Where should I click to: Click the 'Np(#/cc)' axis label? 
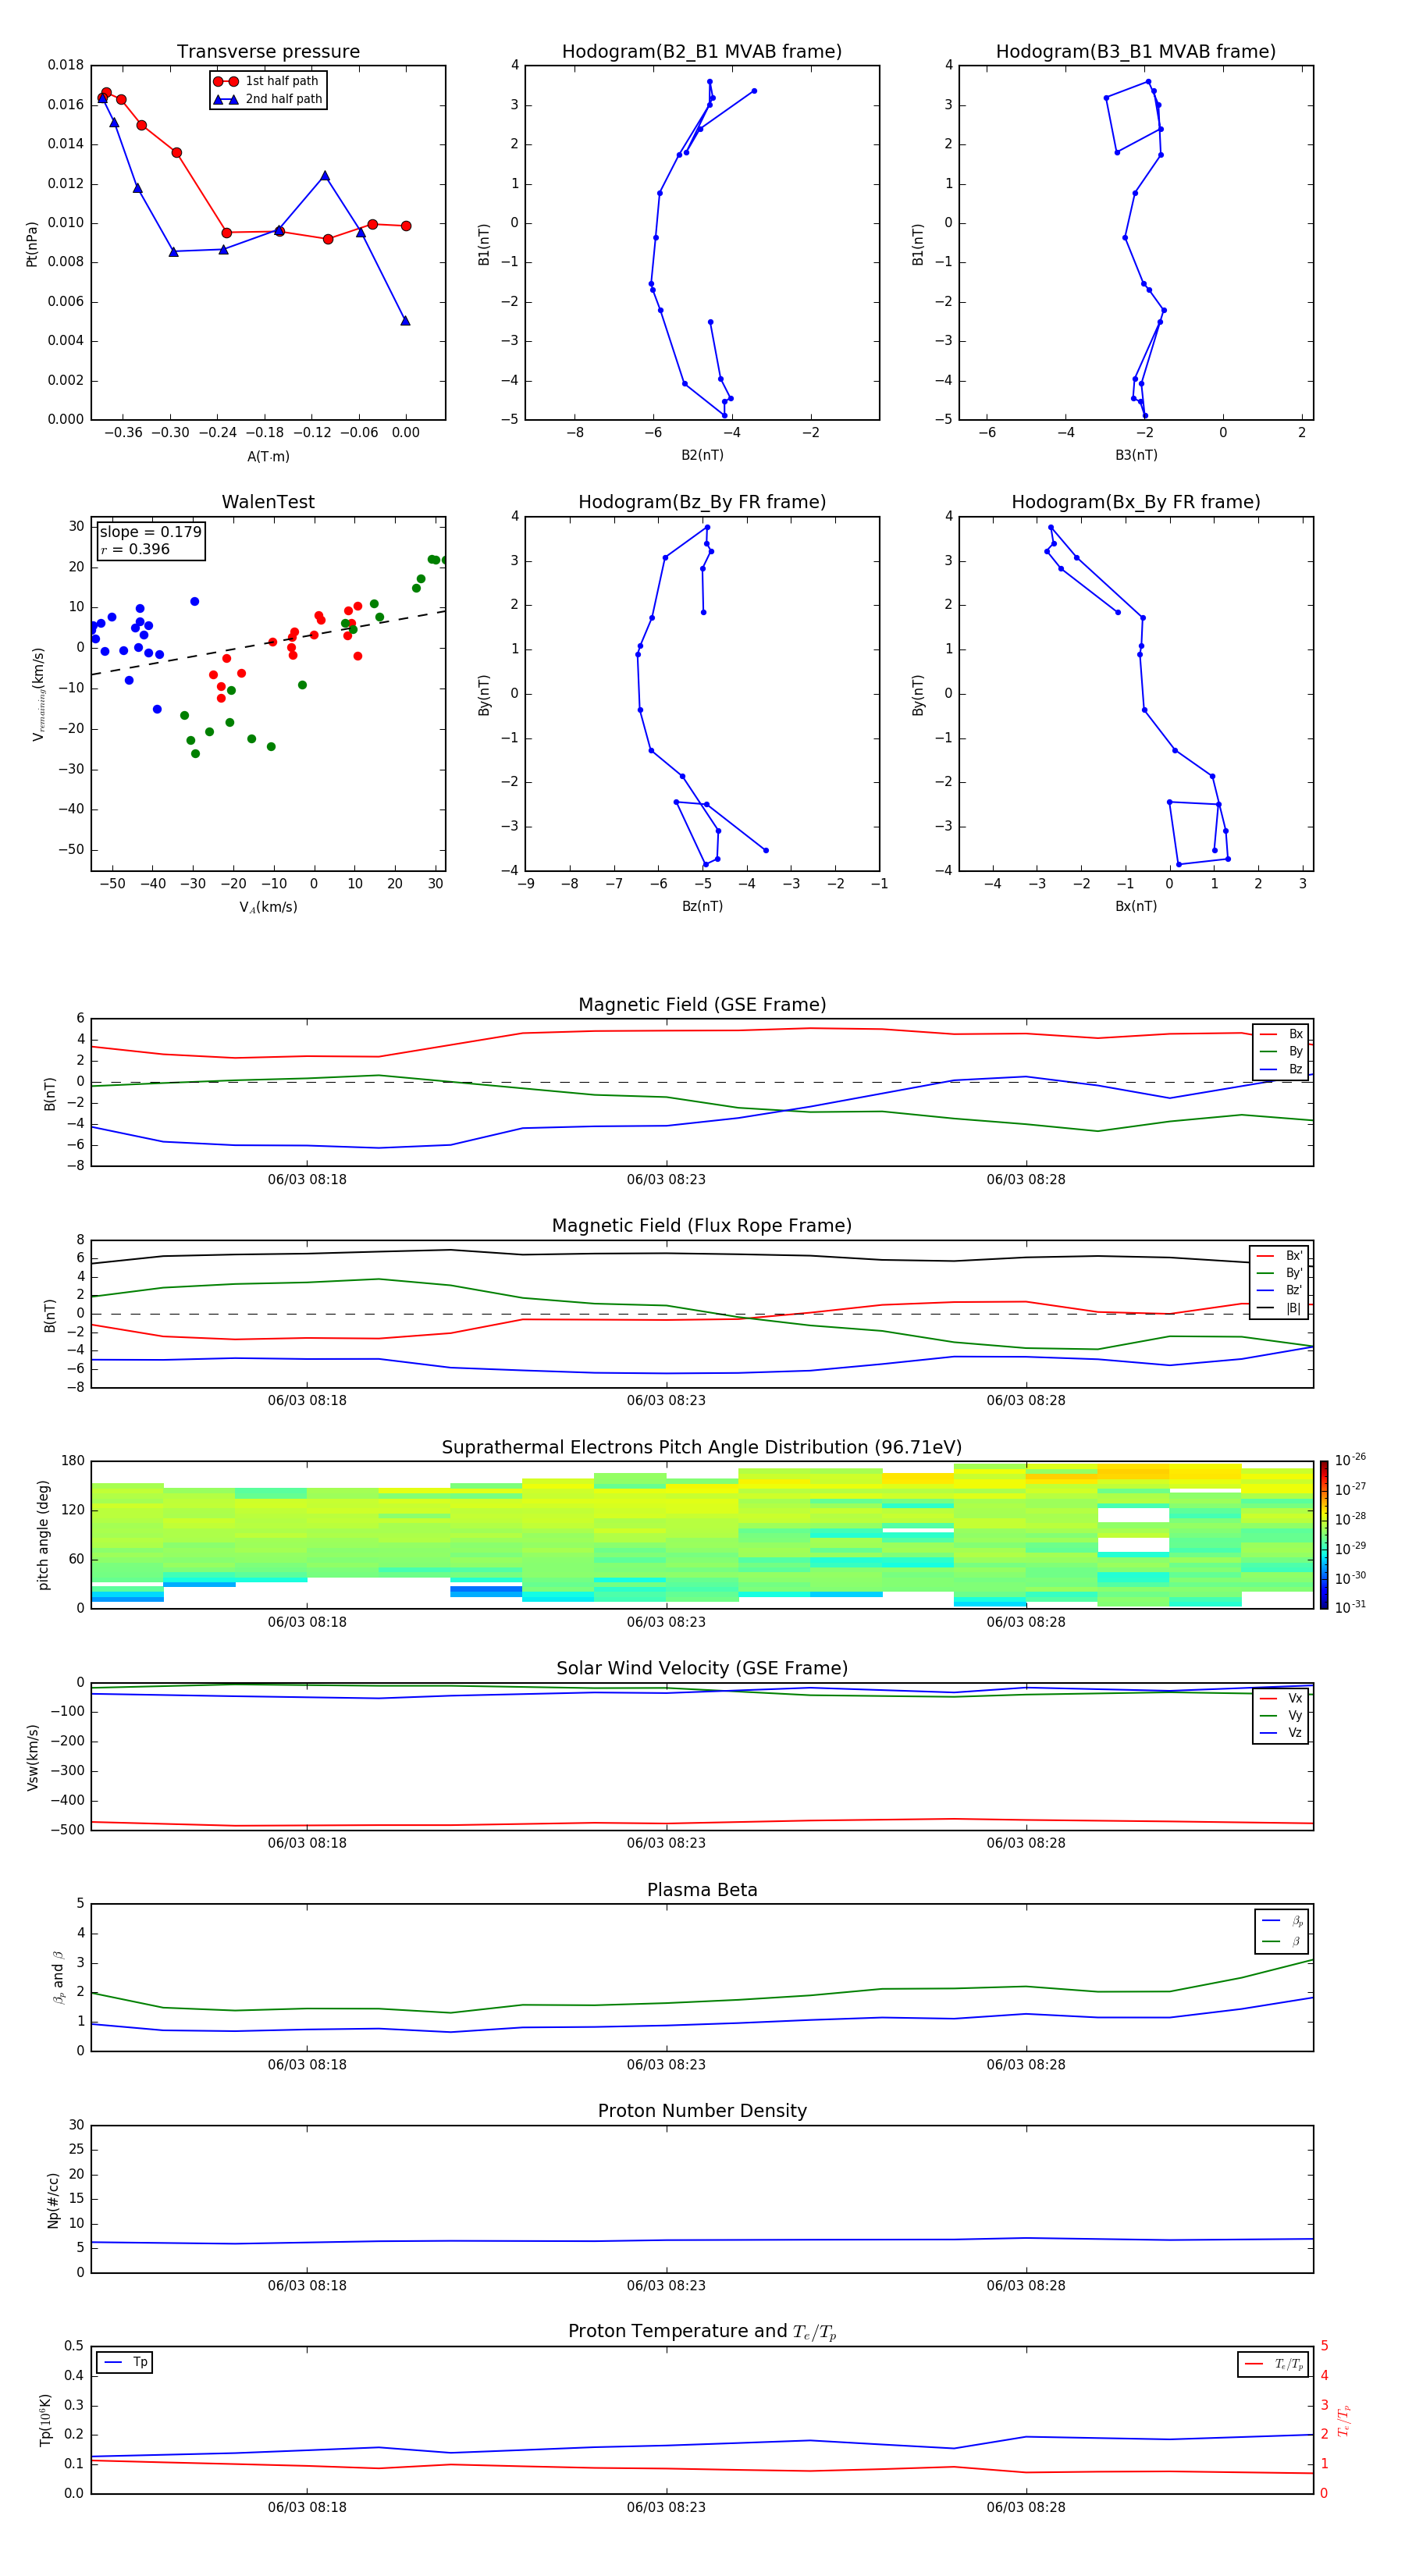click(x=53, y=2200)
